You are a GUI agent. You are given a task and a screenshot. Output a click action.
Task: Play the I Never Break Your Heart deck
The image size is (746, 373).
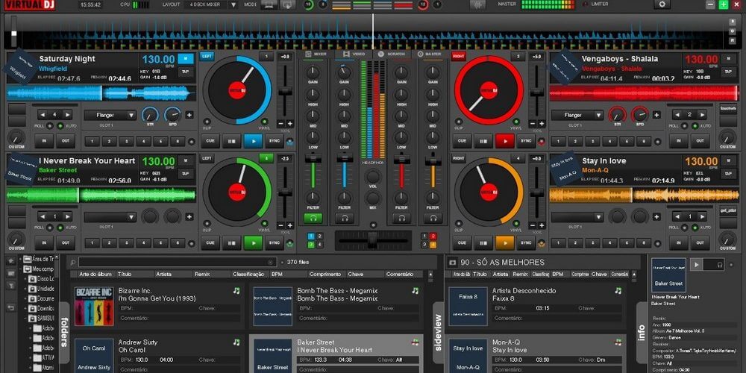(253, 242)
